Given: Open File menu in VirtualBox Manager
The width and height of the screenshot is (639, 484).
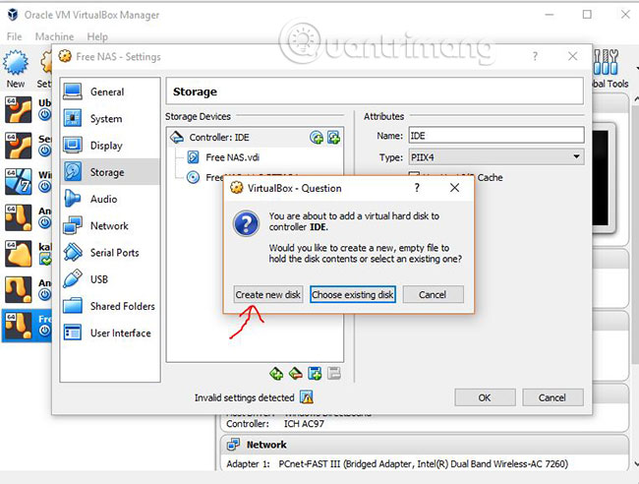Looking at the screenshot, I should [x=15, y=36].
